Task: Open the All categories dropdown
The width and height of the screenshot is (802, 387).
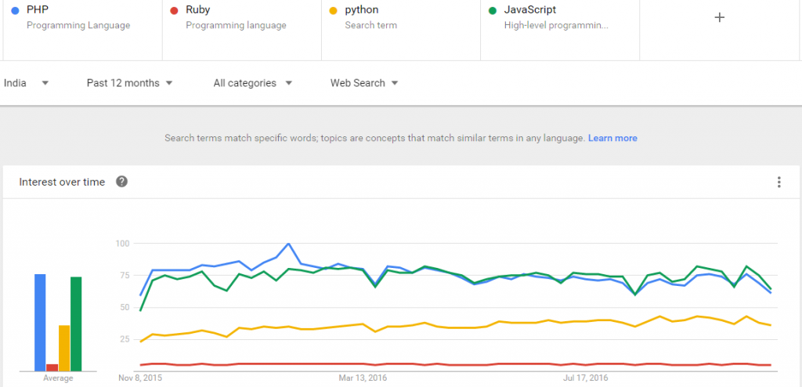Action: 253,83
